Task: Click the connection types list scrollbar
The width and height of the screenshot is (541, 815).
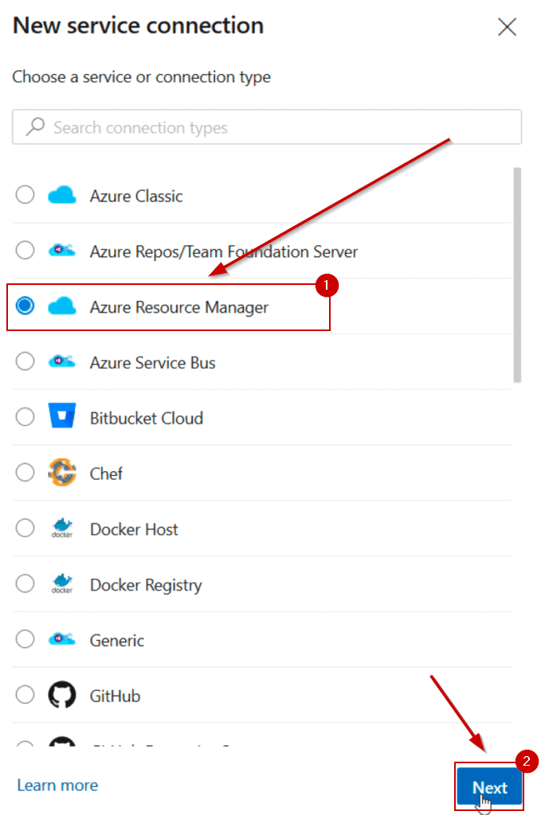Action: point(517,275)
